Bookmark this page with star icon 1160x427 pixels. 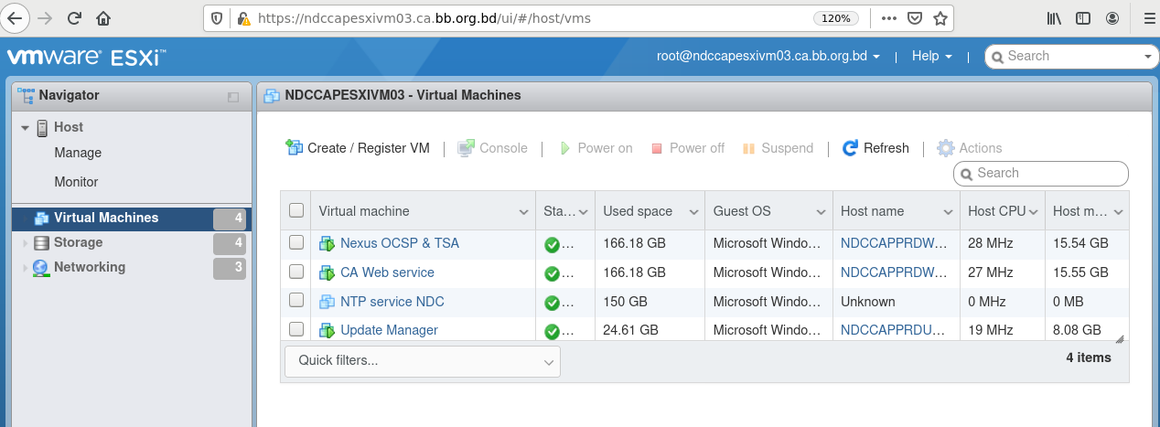[x=940, y=18]
